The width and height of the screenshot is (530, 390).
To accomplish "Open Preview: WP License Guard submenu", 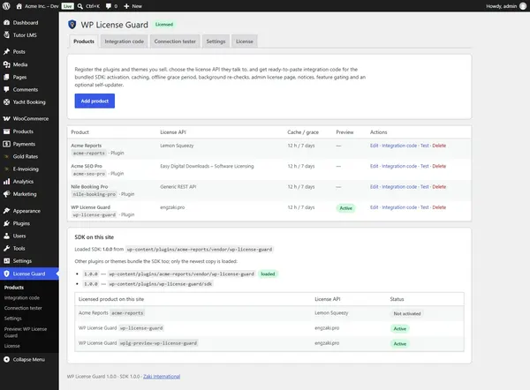I will click(x=26, y=332).
